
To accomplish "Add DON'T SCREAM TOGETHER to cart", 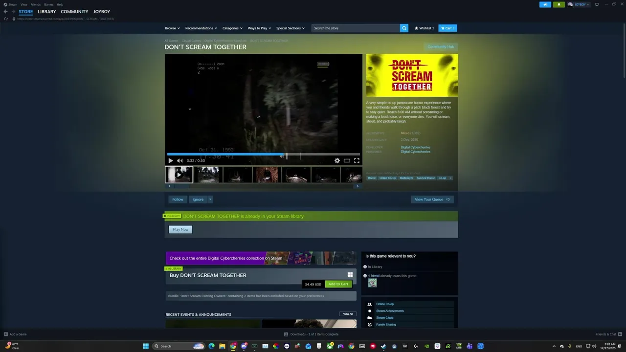I will pos(338,284).
